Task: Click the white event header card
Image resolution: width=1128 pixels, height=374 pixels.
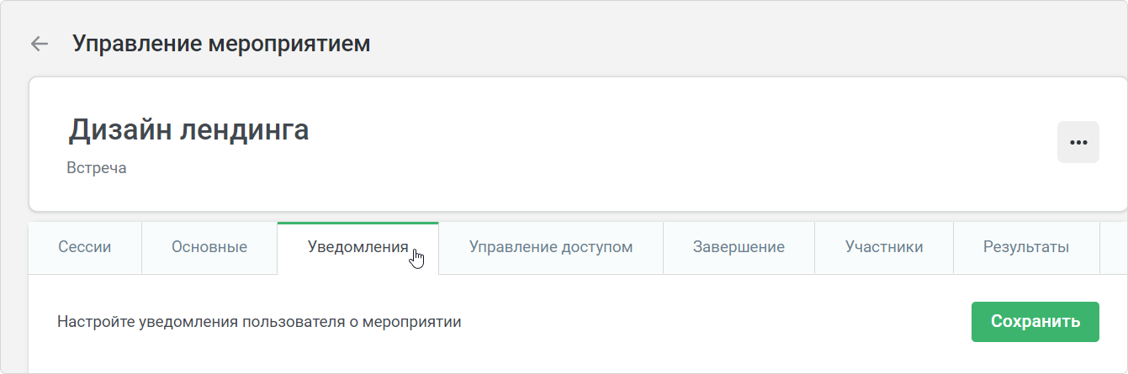Action: coord(578,144)
